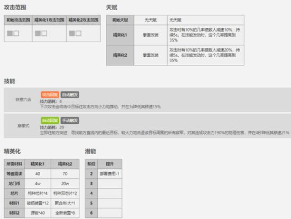This screenshot has width=291, height=219.
Task: Select the 潜能 section heading
Action: [x=90, y=151]
